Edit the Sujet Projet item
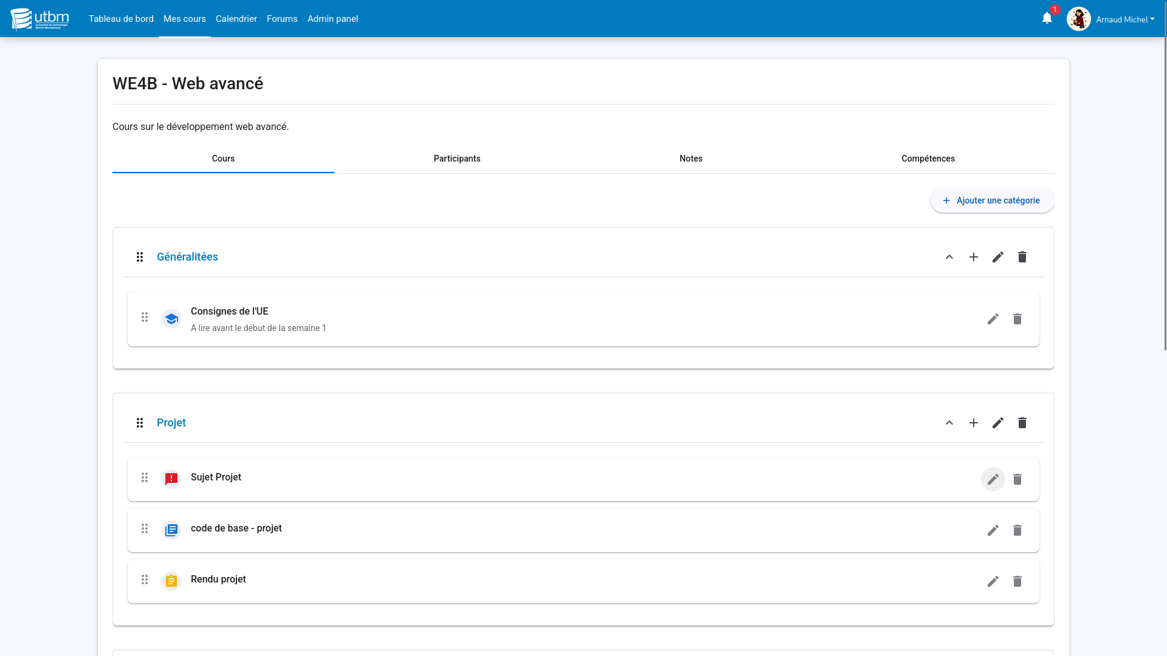The width and height of the screenshot is (1167, 656). pyautogui.click(x=993, y=479)
